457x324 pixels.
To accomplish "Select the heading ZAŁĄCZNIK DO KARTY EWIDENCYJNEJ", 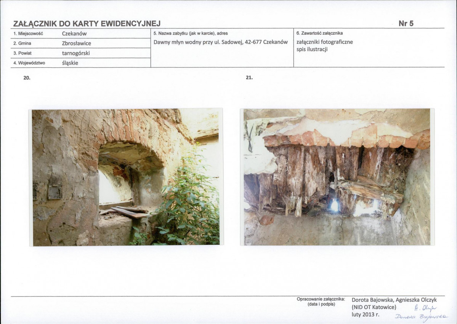I will point(87,24).
